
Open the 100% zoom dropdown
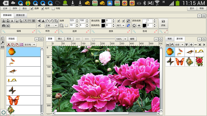point(125,39)
